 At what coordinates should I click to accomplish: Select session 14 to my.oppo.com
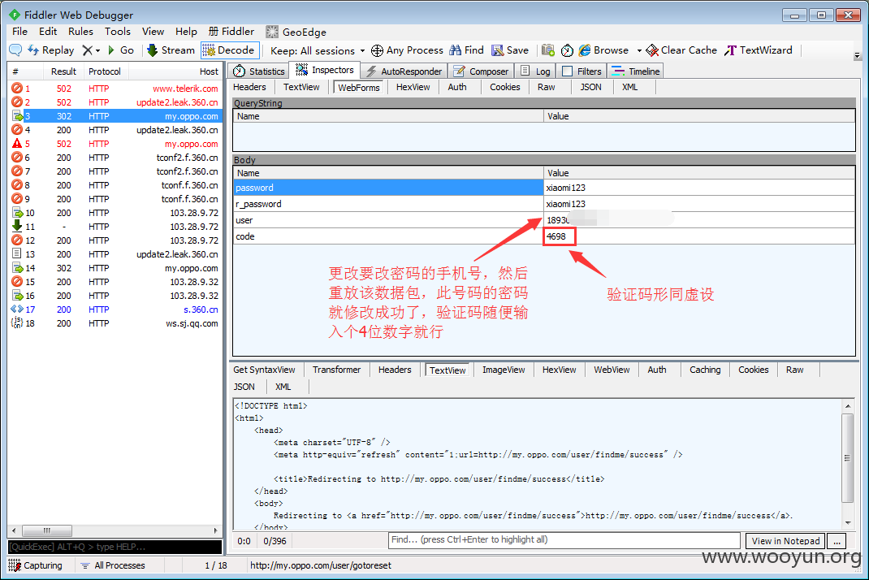114,268
